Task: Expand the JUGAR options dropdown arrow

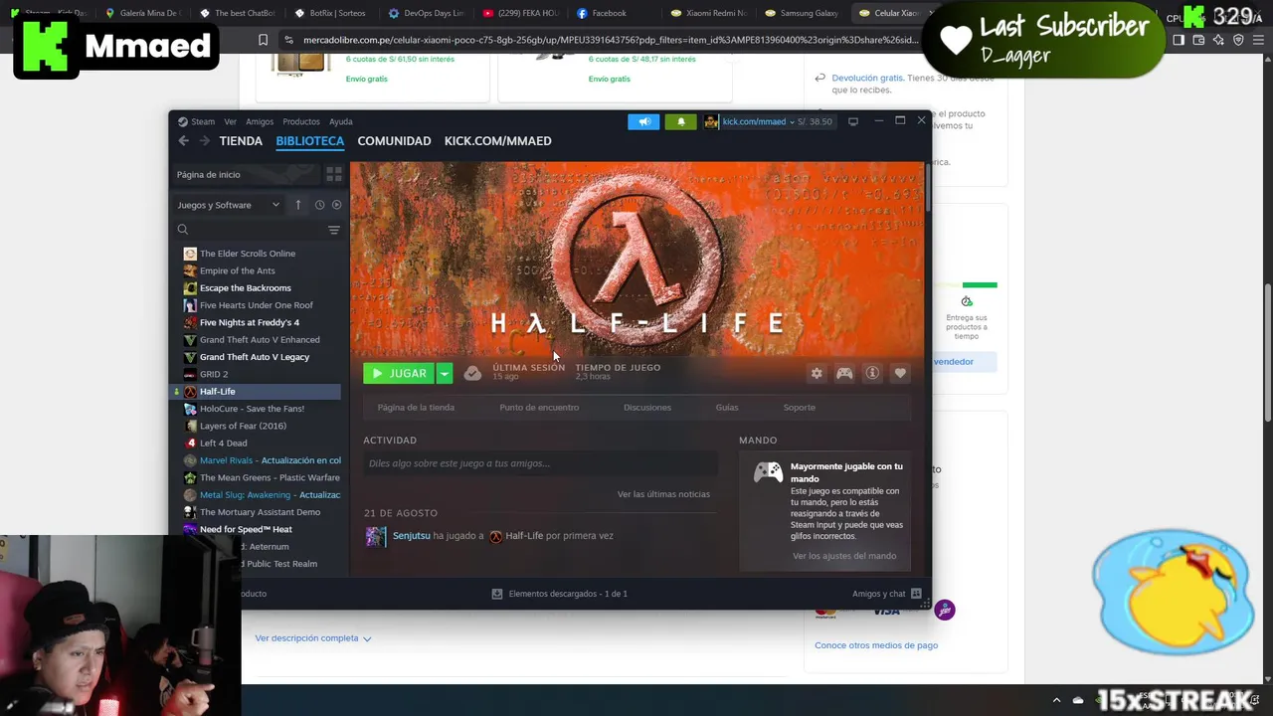Action: click(x=445, y=373)
